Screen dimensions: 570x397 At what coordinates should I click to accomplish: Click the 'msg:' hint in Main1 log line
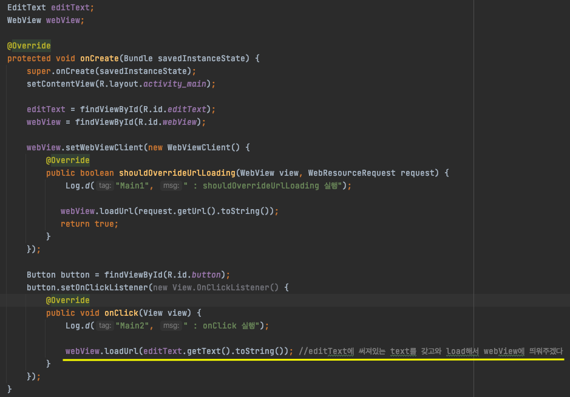point(171,186)
